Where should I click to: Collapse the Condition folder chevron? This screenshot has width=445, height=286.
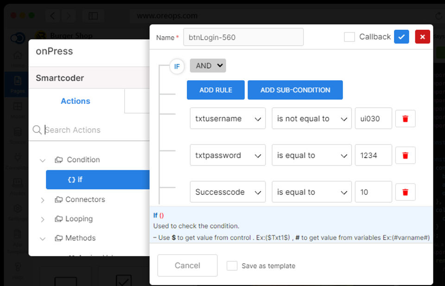(x=43, y=160)
